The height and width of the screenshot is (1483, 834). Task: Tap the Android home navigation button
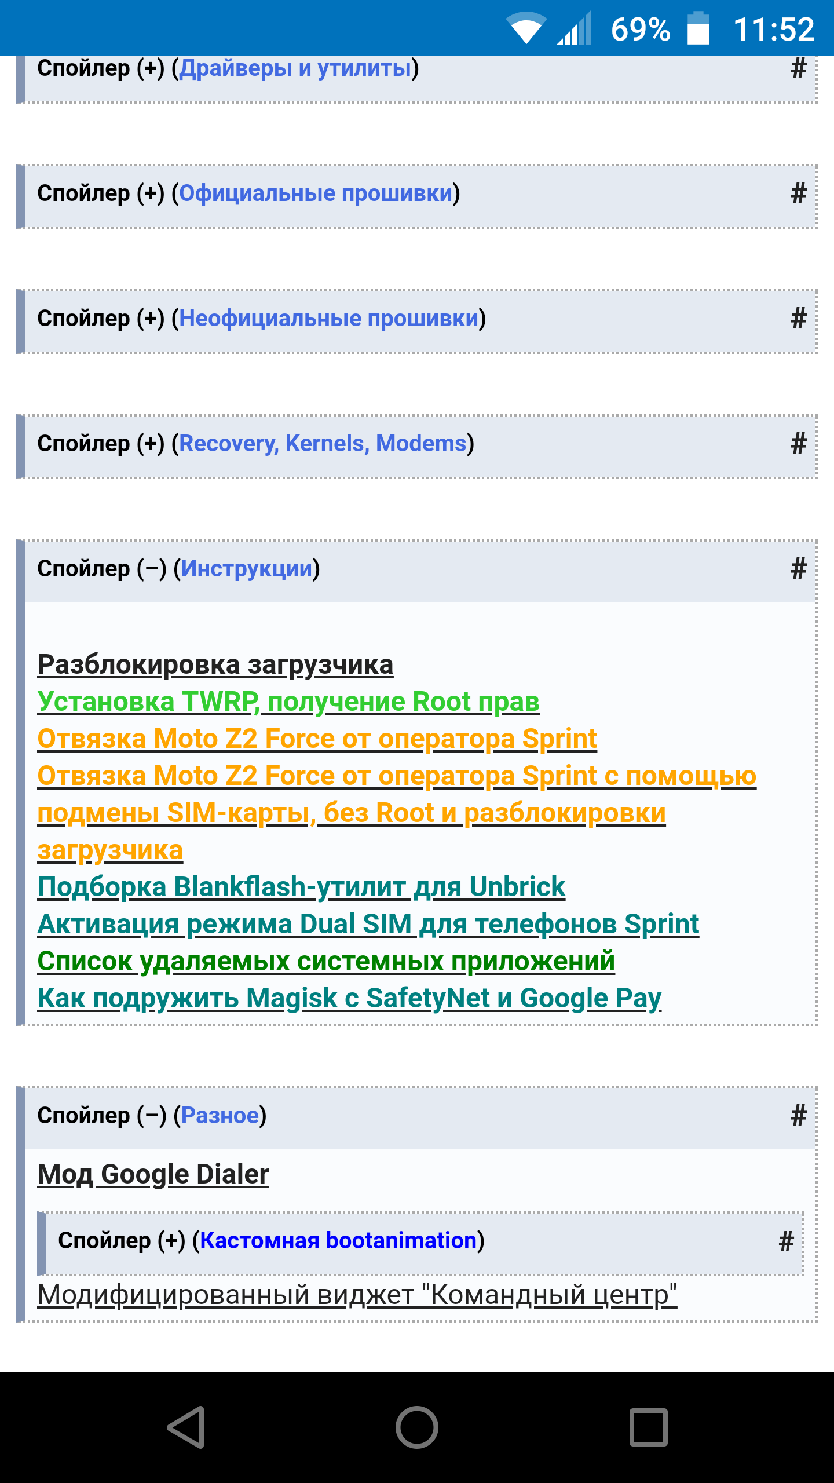(417, 1427)
